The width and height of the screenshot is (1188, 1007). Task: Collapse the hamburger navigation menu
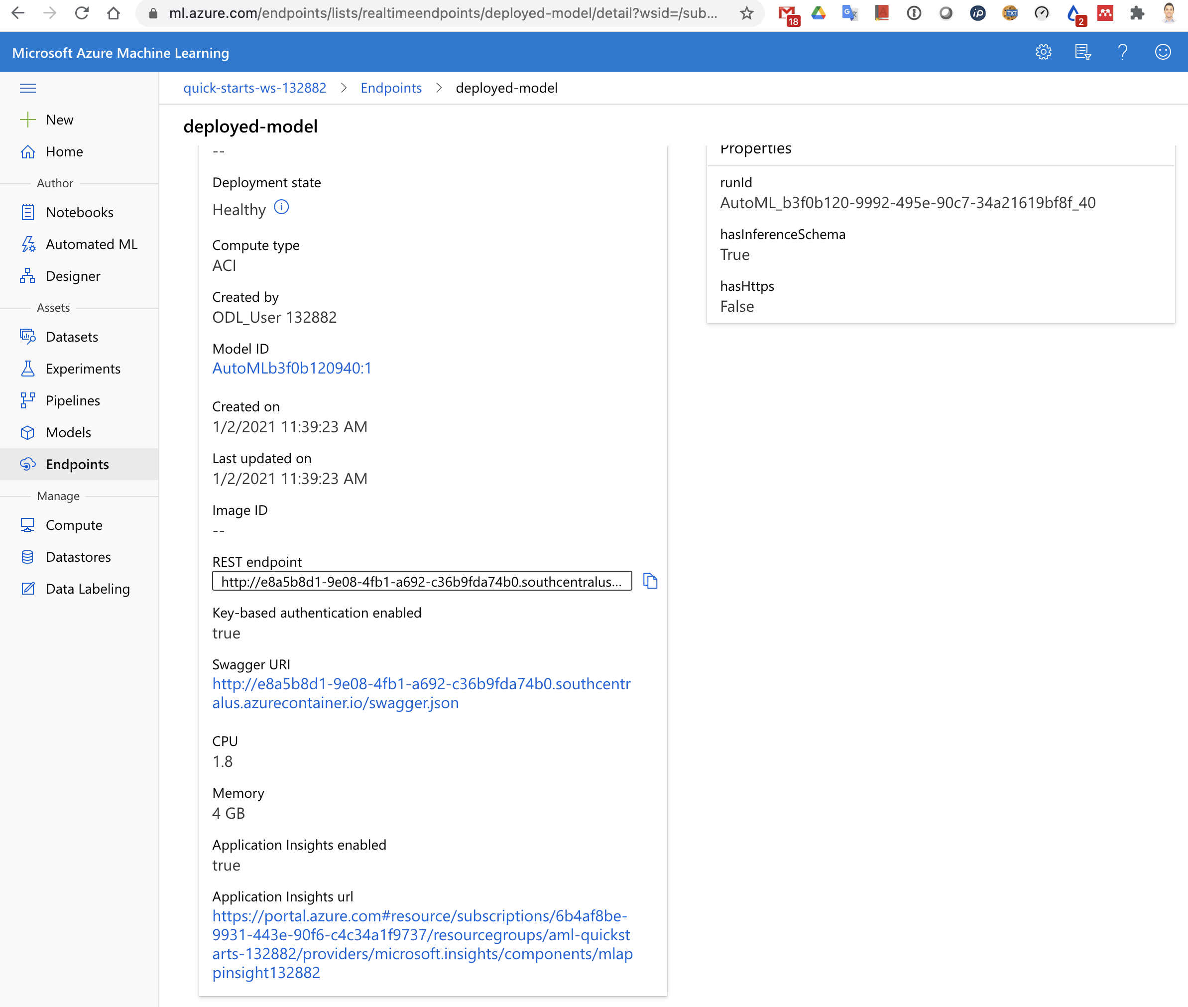[28, 88]
